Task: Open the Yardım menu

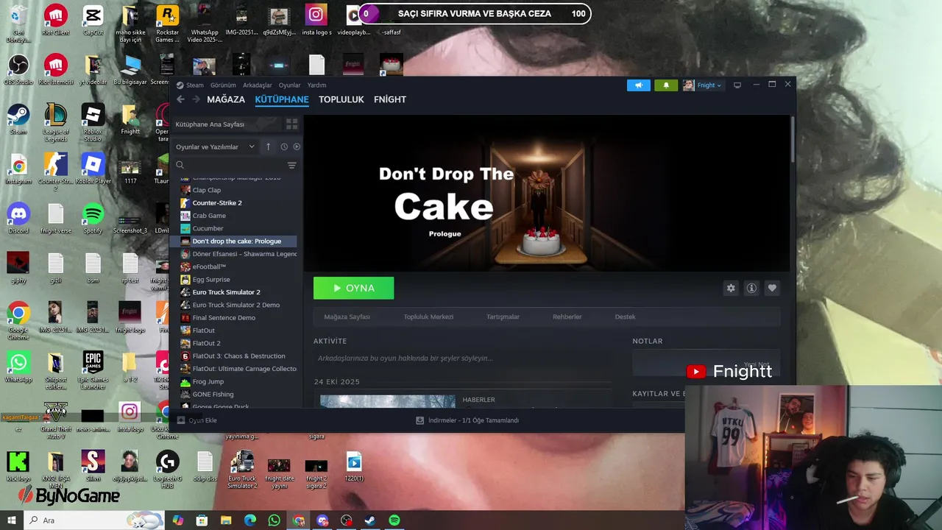Action: tap(316, 85)
